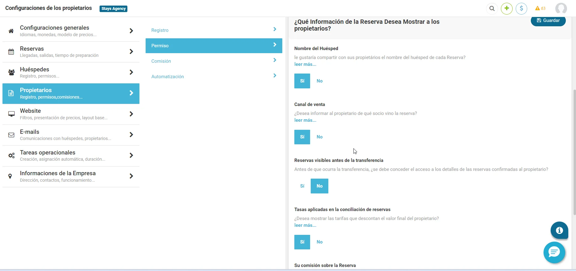Click the document icon beside Propietarios

[x=11, y=93]
